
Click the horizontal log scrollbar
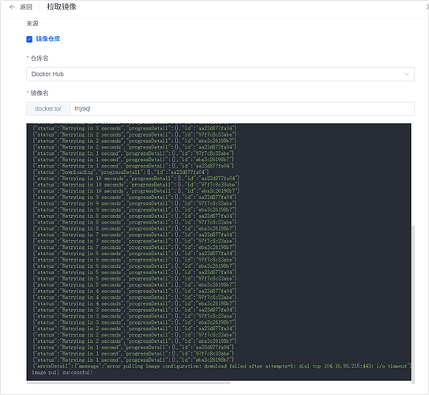(x=129, y=382)
